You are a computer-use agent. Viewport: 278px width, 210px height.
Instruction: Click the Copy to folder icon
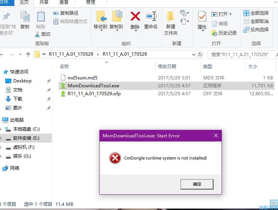(x=117, y=16)
